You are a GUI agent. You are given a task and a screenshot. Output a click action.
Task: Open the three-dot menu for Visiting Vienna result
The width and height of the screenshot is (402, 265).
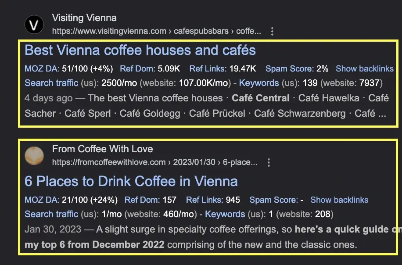click(x=273, y=32)
